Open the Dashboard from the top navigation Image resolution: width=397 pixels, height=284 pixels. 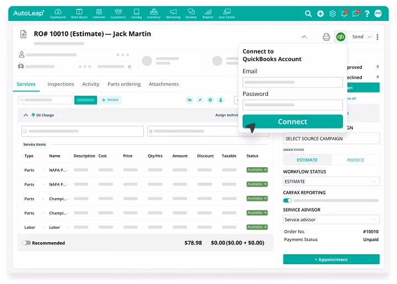(x=58, y=13)
